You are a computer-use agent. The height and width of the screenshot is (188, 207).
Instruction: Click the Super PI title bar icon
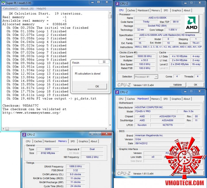click(3, 3)
